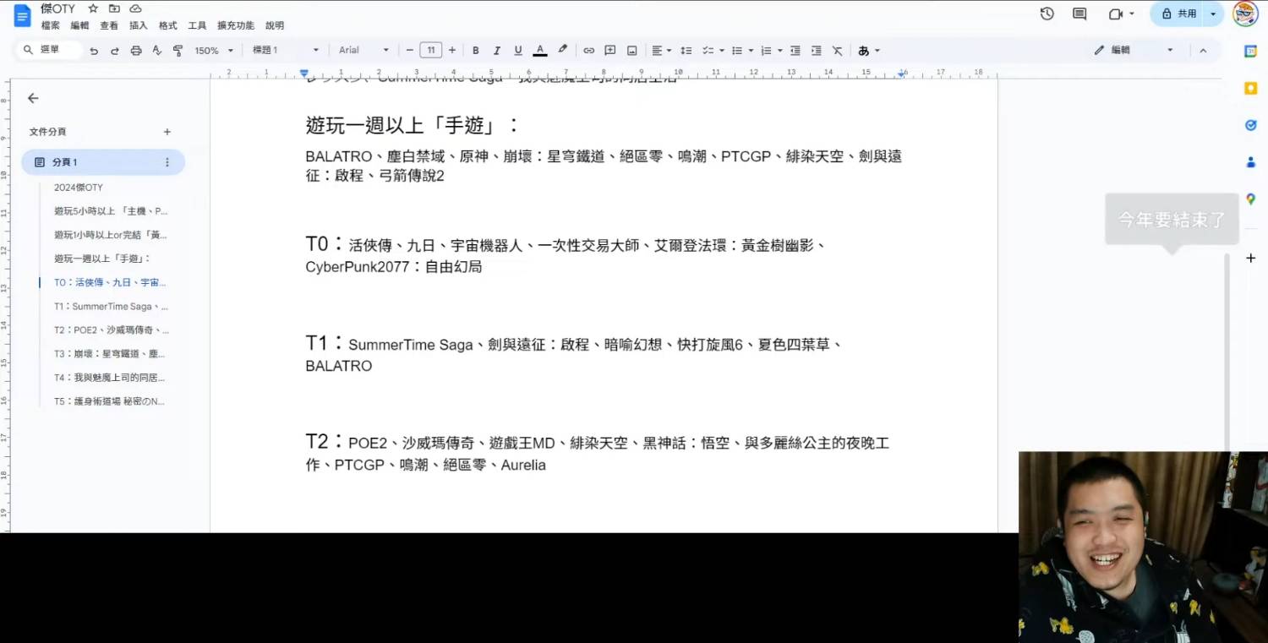
Task: Clear text formatting
Action: coord(837,50)
